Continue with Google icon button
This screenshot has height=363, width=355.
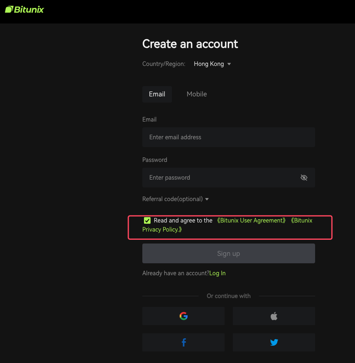coord(183,316)
